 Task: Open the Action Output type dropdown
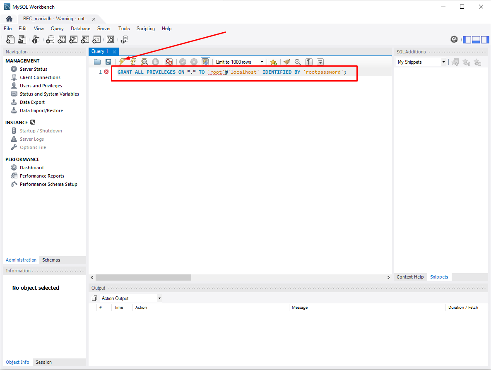(131, 298)
